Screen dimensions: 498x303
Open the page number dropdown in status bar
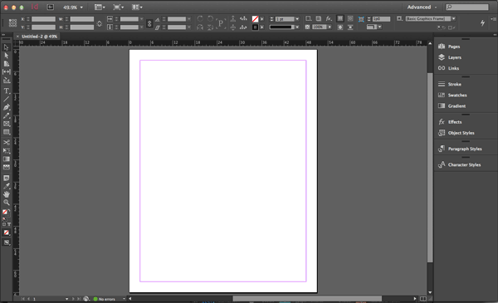66,299
